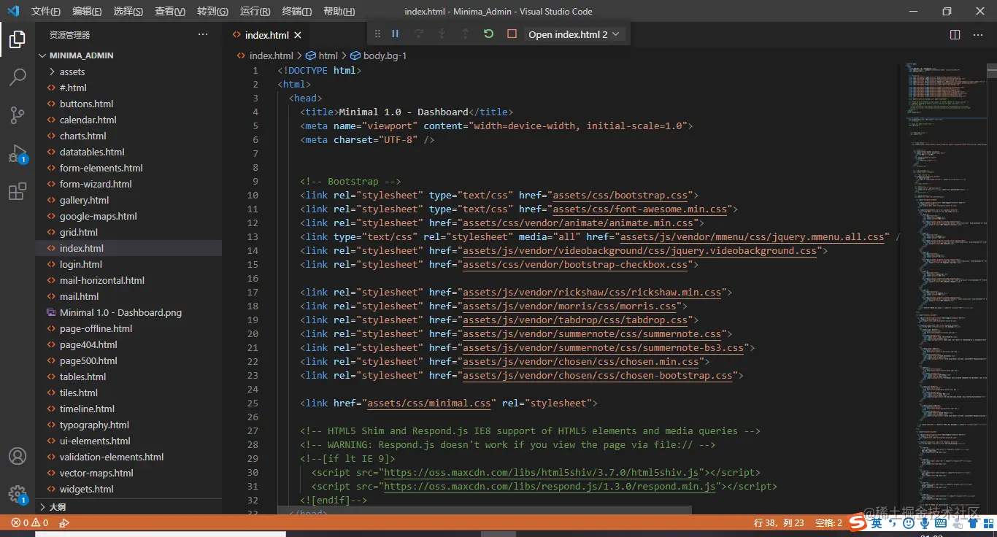Stop the debug session

click(x=512, y=34)
